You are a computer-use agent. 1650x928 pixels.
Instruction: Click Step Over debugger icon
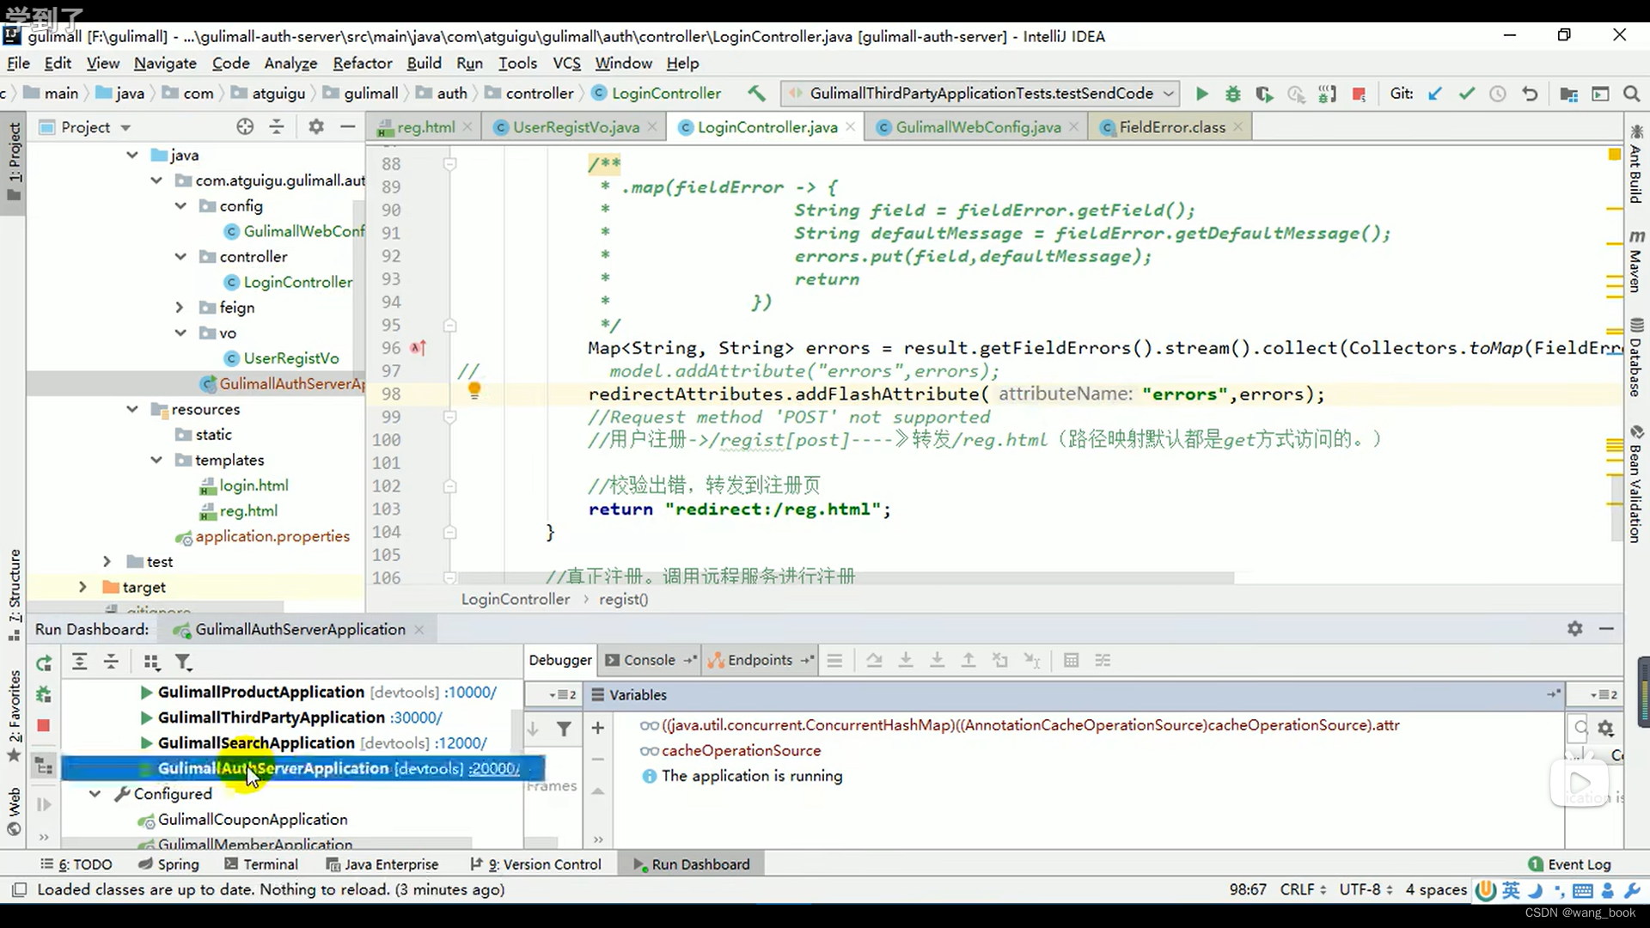(x=874, y=660)
